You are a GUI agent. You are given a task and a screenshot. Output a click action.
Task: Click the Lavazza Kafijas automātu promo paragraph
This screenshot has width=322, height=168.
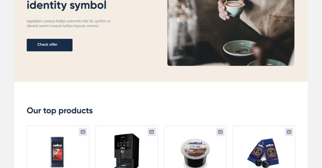tap(69, 24)
